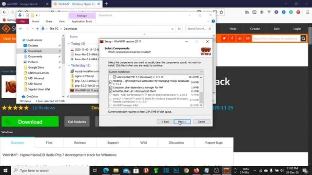Click the Windows taskbar search box

coord(50,171)
